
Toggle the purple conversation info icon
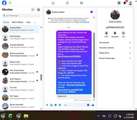(92, 12)
